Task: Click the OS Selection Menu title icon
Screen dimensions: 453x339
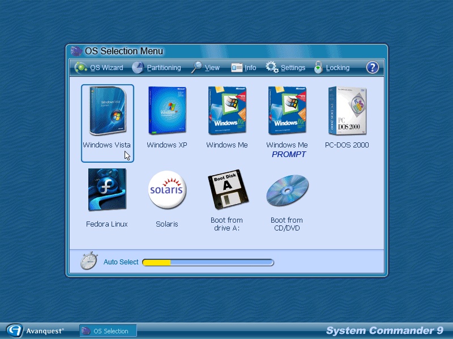Action: coord(76,51)
